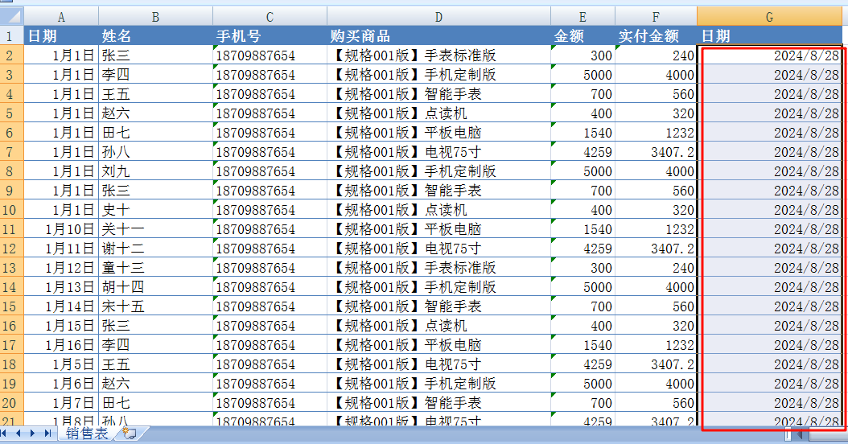Click next sheet navigation arrow
Image resolution: width=848 pixels, height=444 pixels.
click(33, 434)
